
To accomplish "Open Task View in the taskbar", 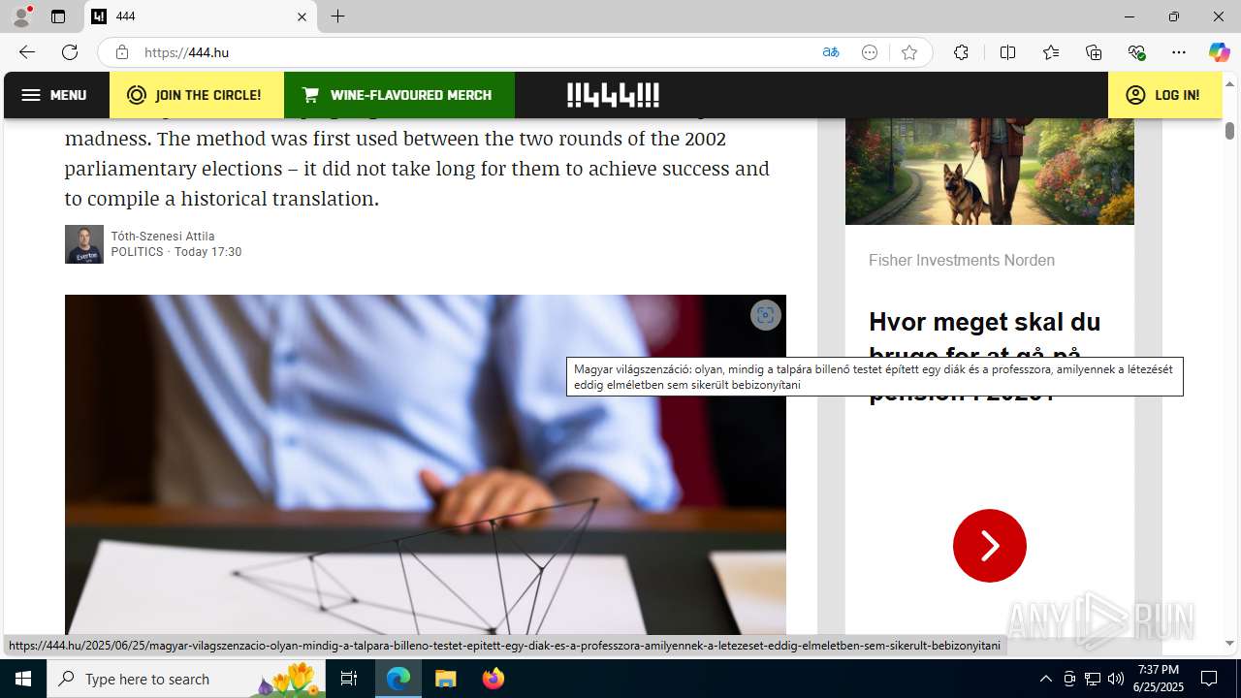I will click(350, 679).
